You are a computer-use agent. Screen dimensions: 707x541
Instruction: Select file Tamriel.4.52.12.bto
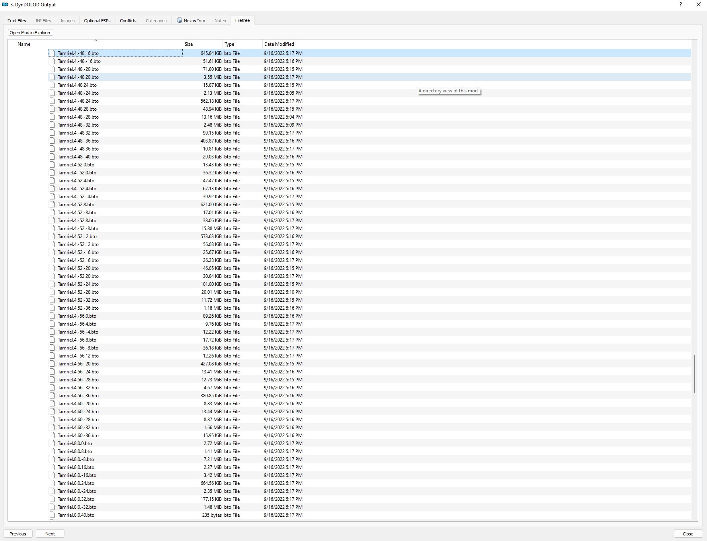pyautogui.click(x=77, y=236)
